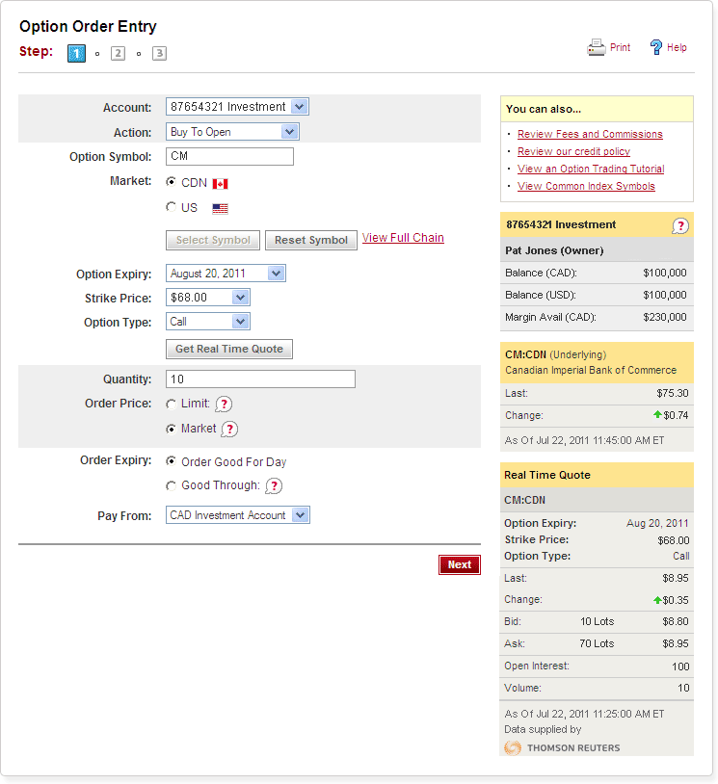
Task: Click the US flag icon
Action: pyautogui.click(x=220, y=208)
